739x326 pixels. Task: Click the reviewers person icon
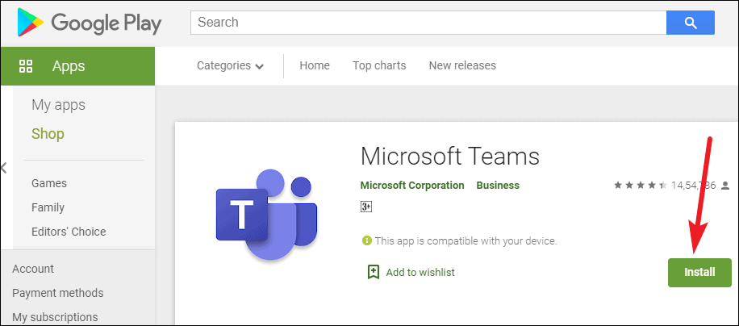(x=725, y=185)
